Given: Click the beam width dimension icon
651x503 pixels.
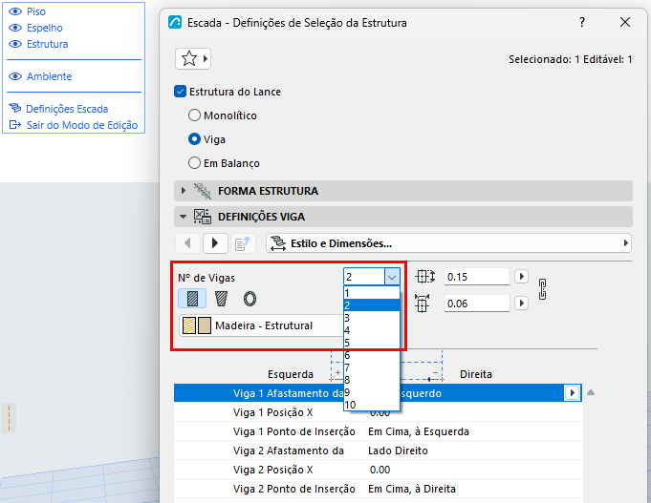Looking at the screenshot, I should [x=423, y=304].
